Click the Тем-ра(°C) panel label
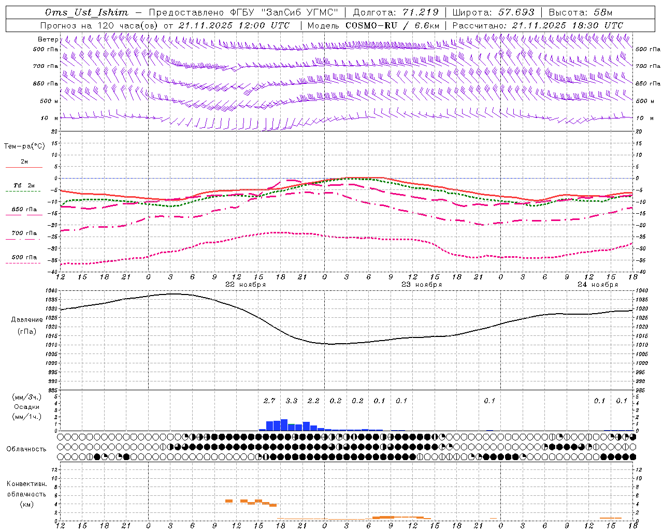This screenshot has height=530, width=663. 24,146
